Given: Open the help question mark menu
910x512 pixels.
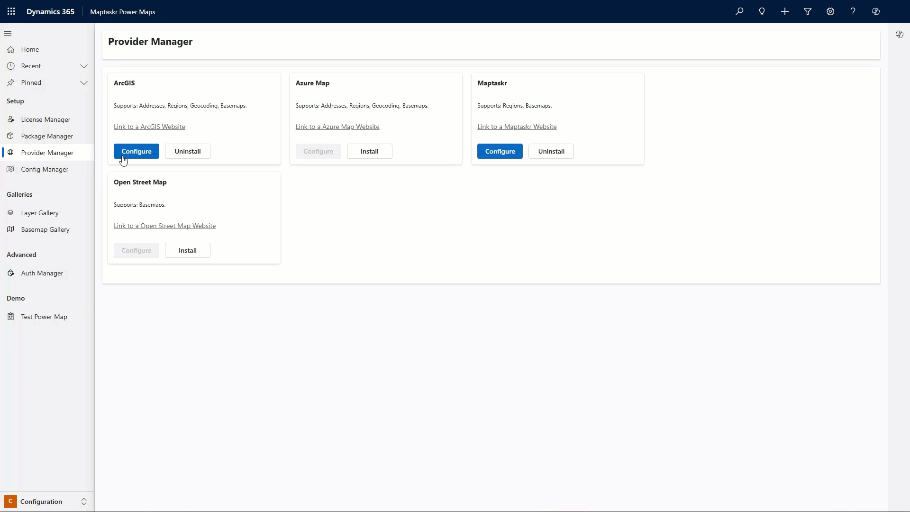Looking at the screenshot, I should click(853, 11).
